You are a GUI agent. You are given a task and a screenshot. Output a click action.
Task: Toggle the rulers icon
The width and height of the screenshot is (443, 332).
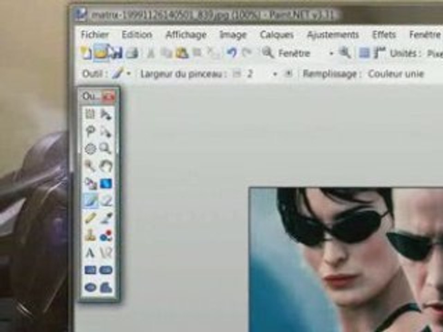click(379, 53)
